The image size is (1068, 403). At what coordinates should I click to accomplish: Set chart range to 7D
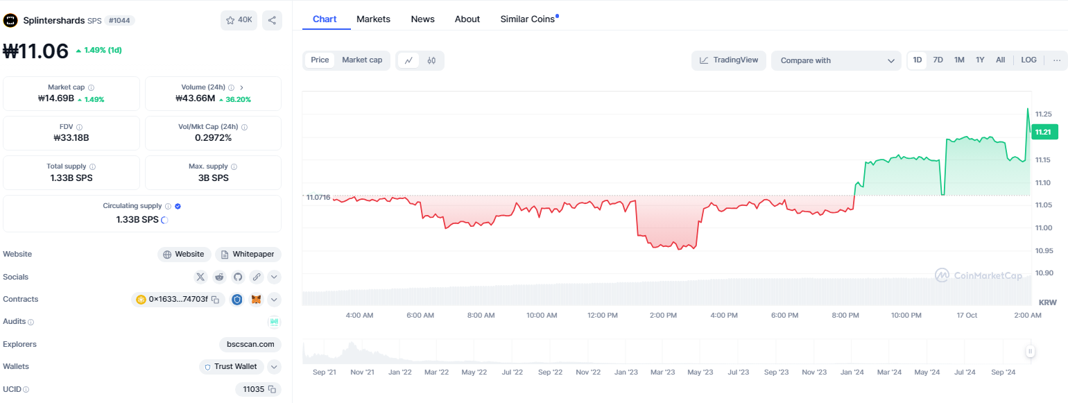938,60
